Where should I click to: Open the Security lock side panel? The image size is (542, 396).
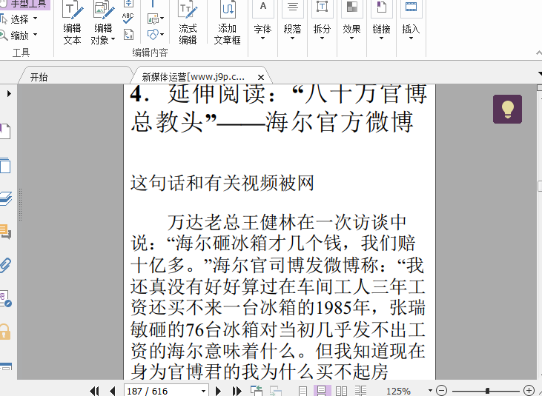[5, 332]
